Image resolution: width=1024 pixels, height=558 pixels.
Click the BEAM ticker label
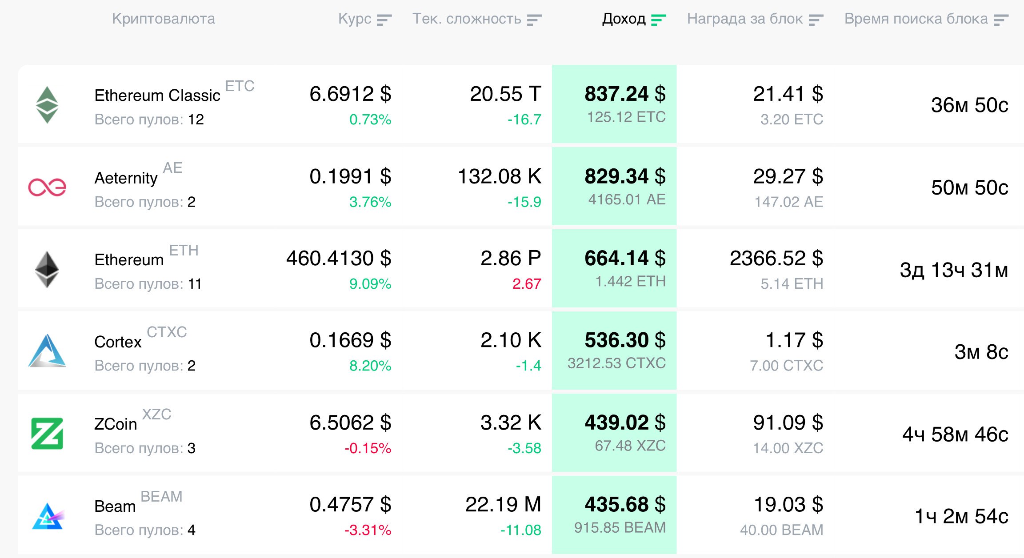tap(161, 497)
